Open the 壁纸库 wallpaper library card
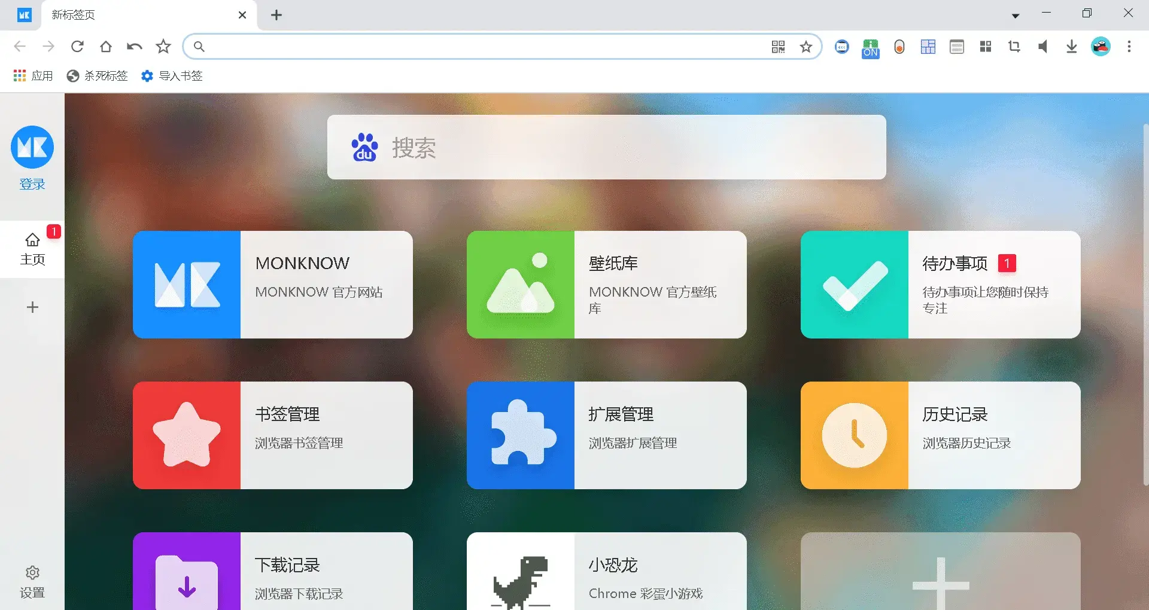 pyautogui.click(x=607, y=285)
